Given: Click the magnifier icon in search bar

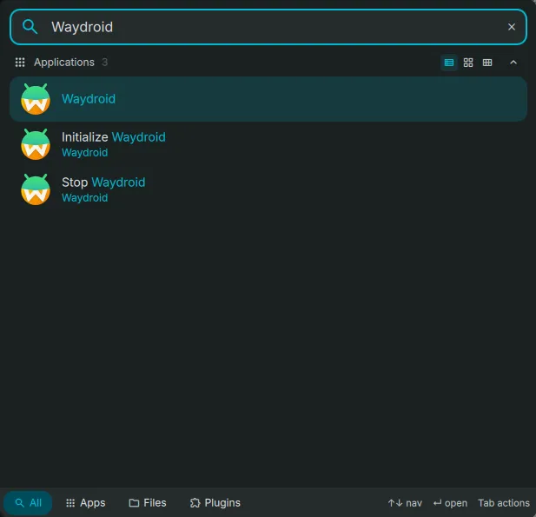Looking at the screenshot, I should click(x=30, y=27).
